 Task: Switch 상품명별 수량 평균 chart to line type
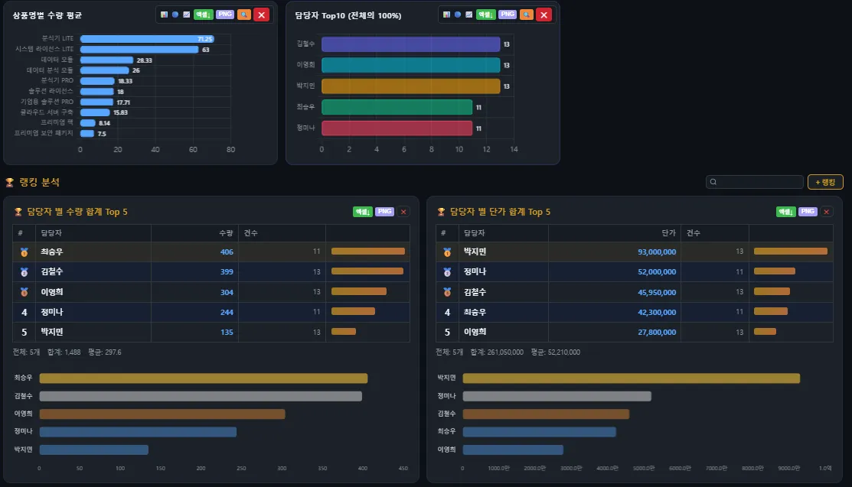(186, 15)
